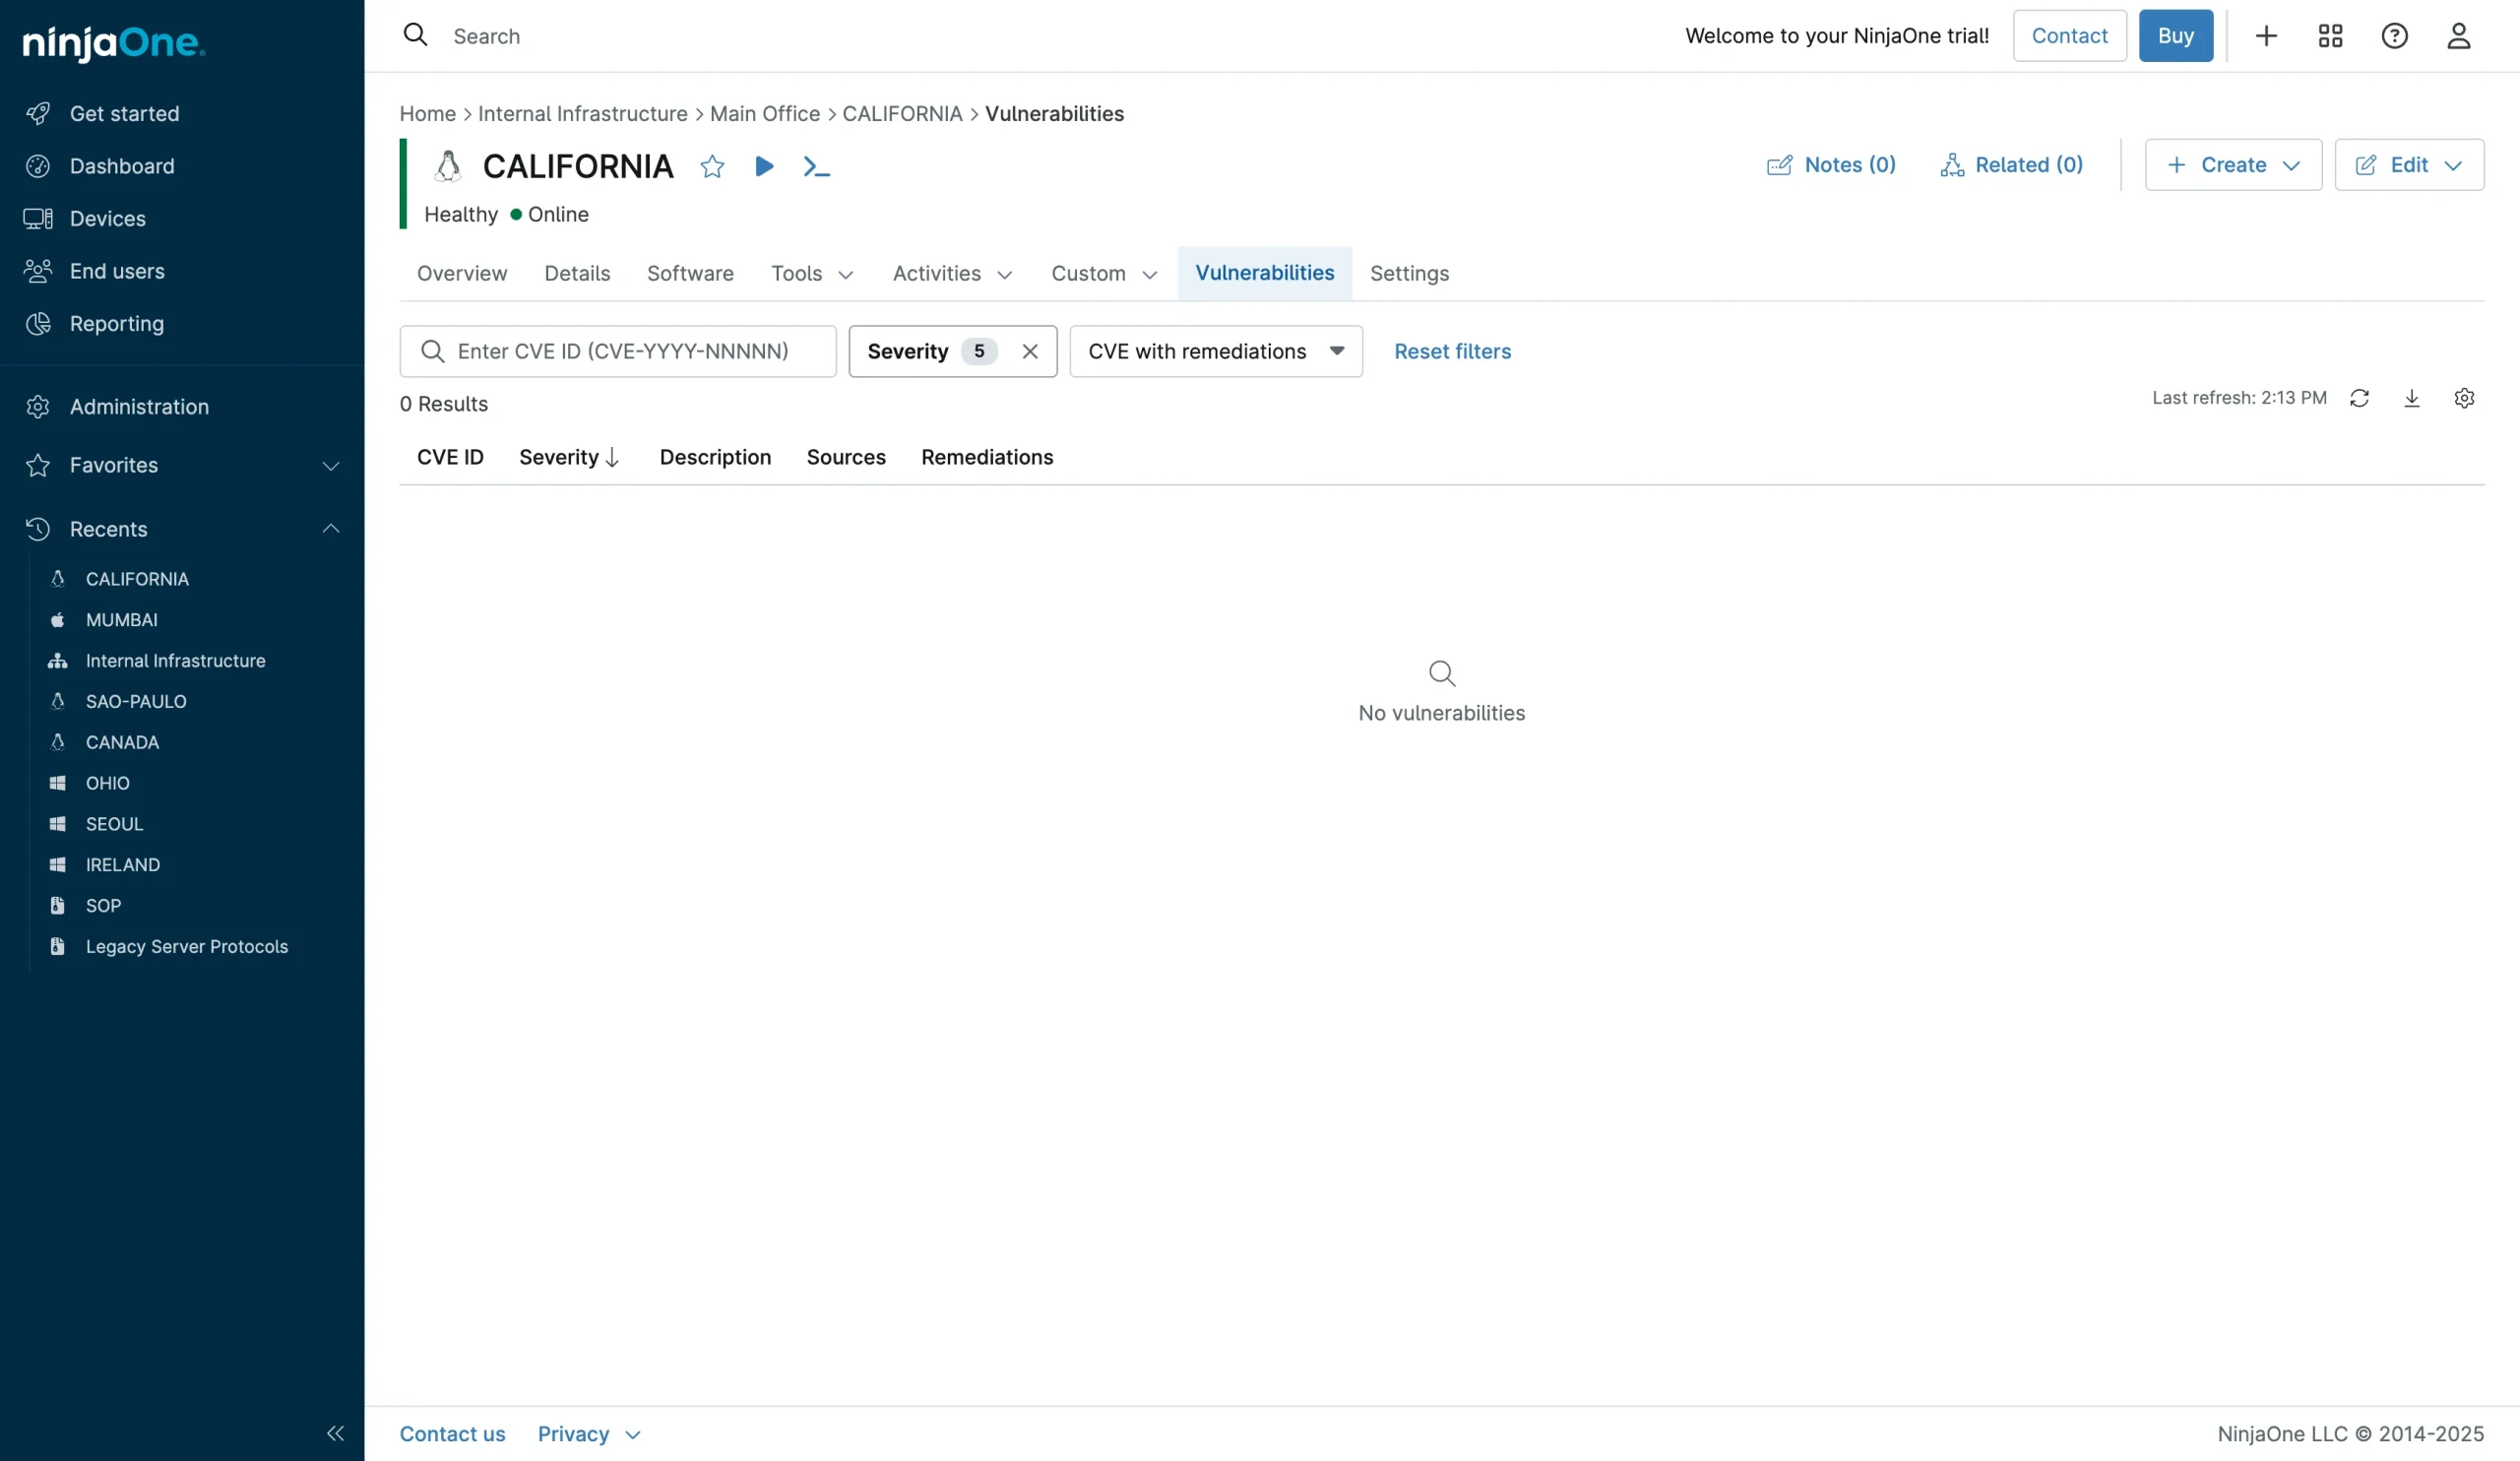2520x1461 pixels.
Task: Open the apps grid icon
Action: [x=2330, y=36]
